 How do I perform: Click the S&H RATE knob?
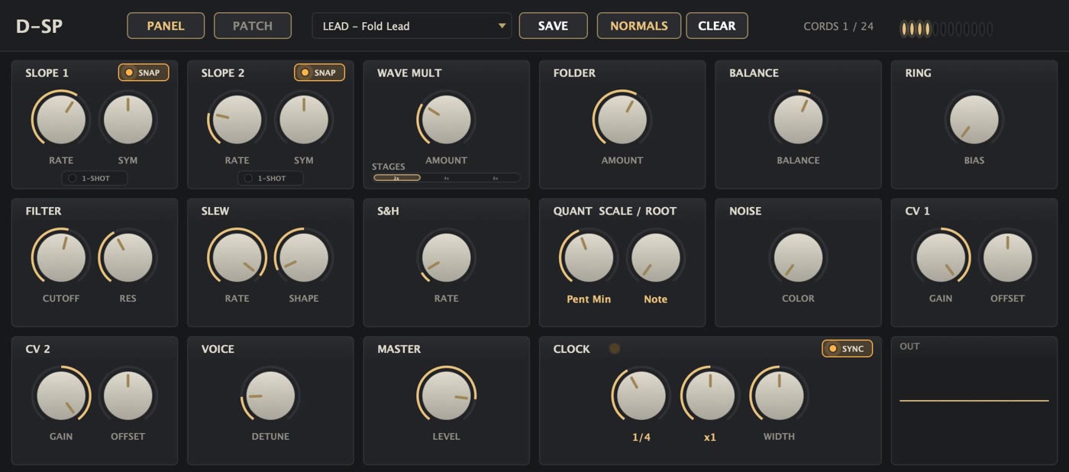(446, 257)
